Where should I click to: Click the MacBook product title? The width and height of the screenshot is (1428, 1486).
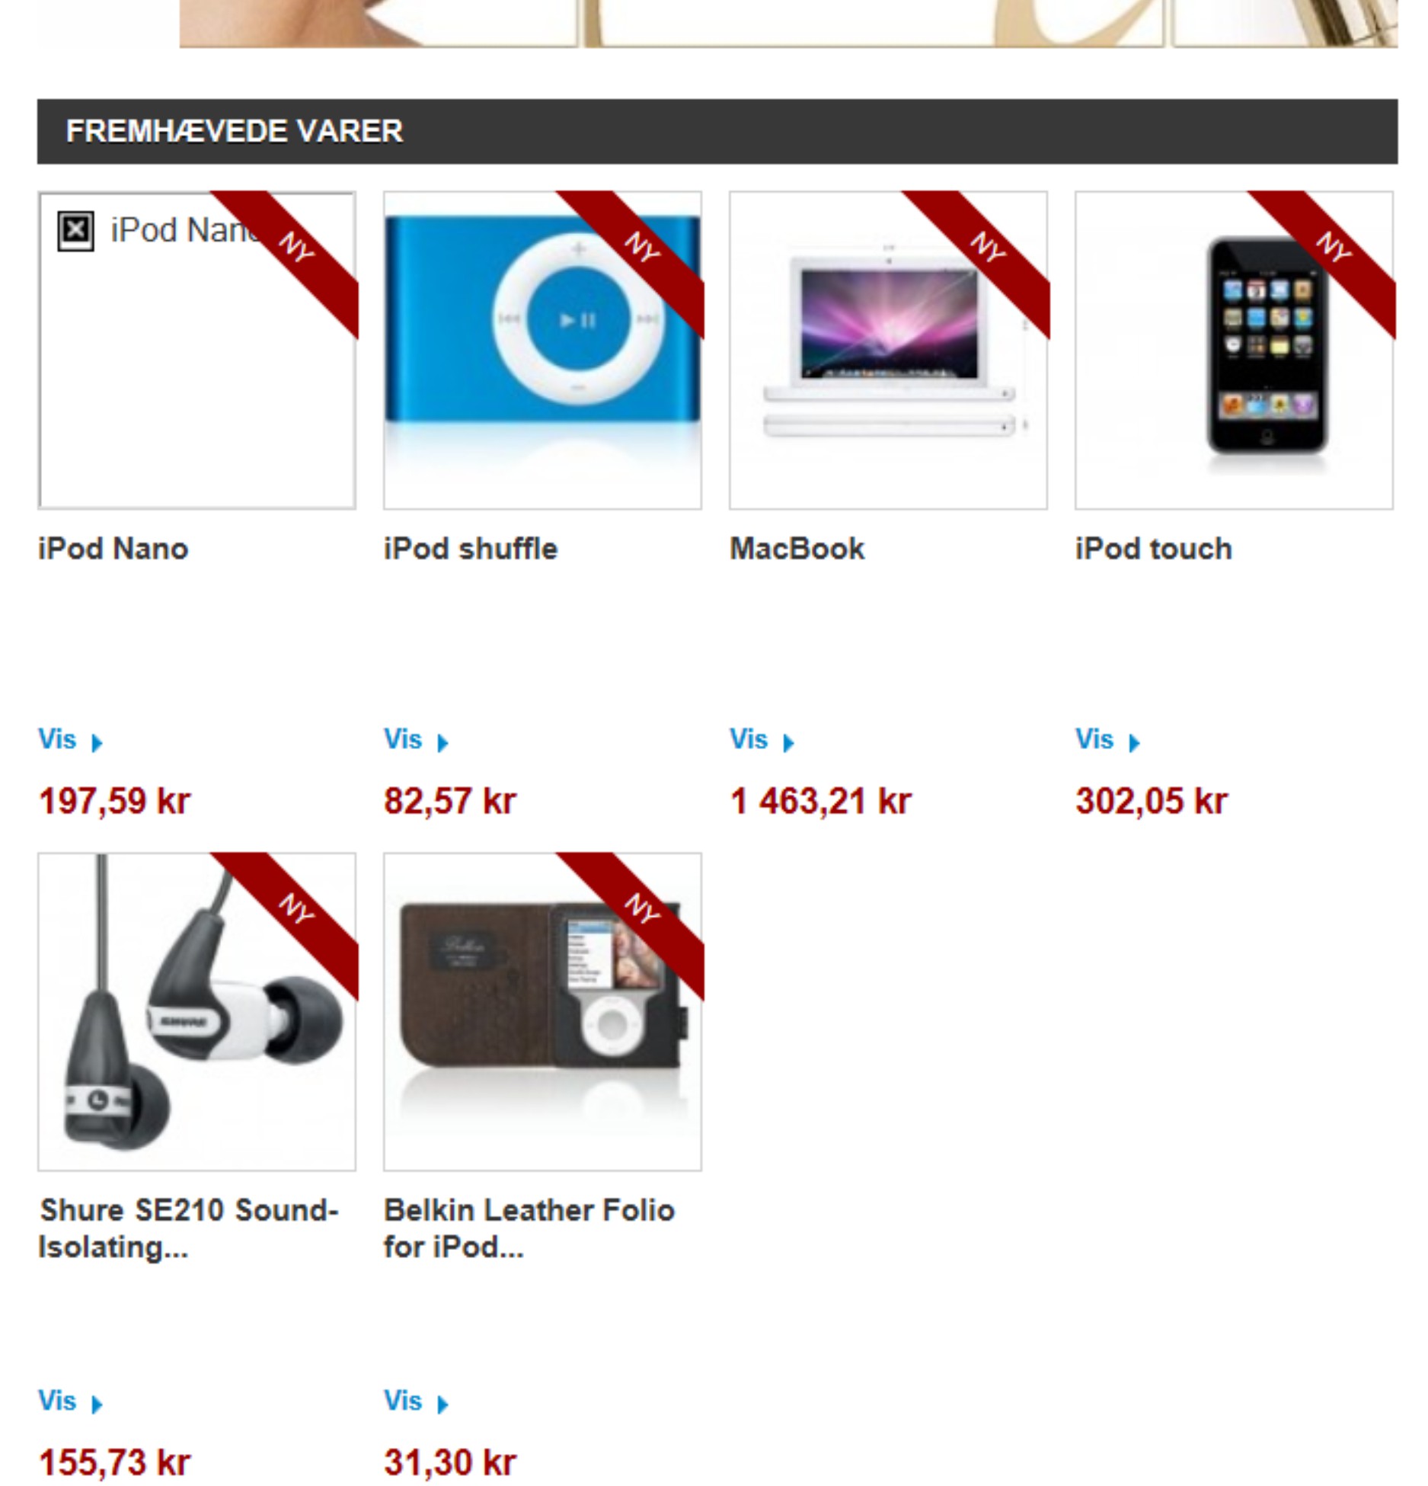click(x=797, y=549)
